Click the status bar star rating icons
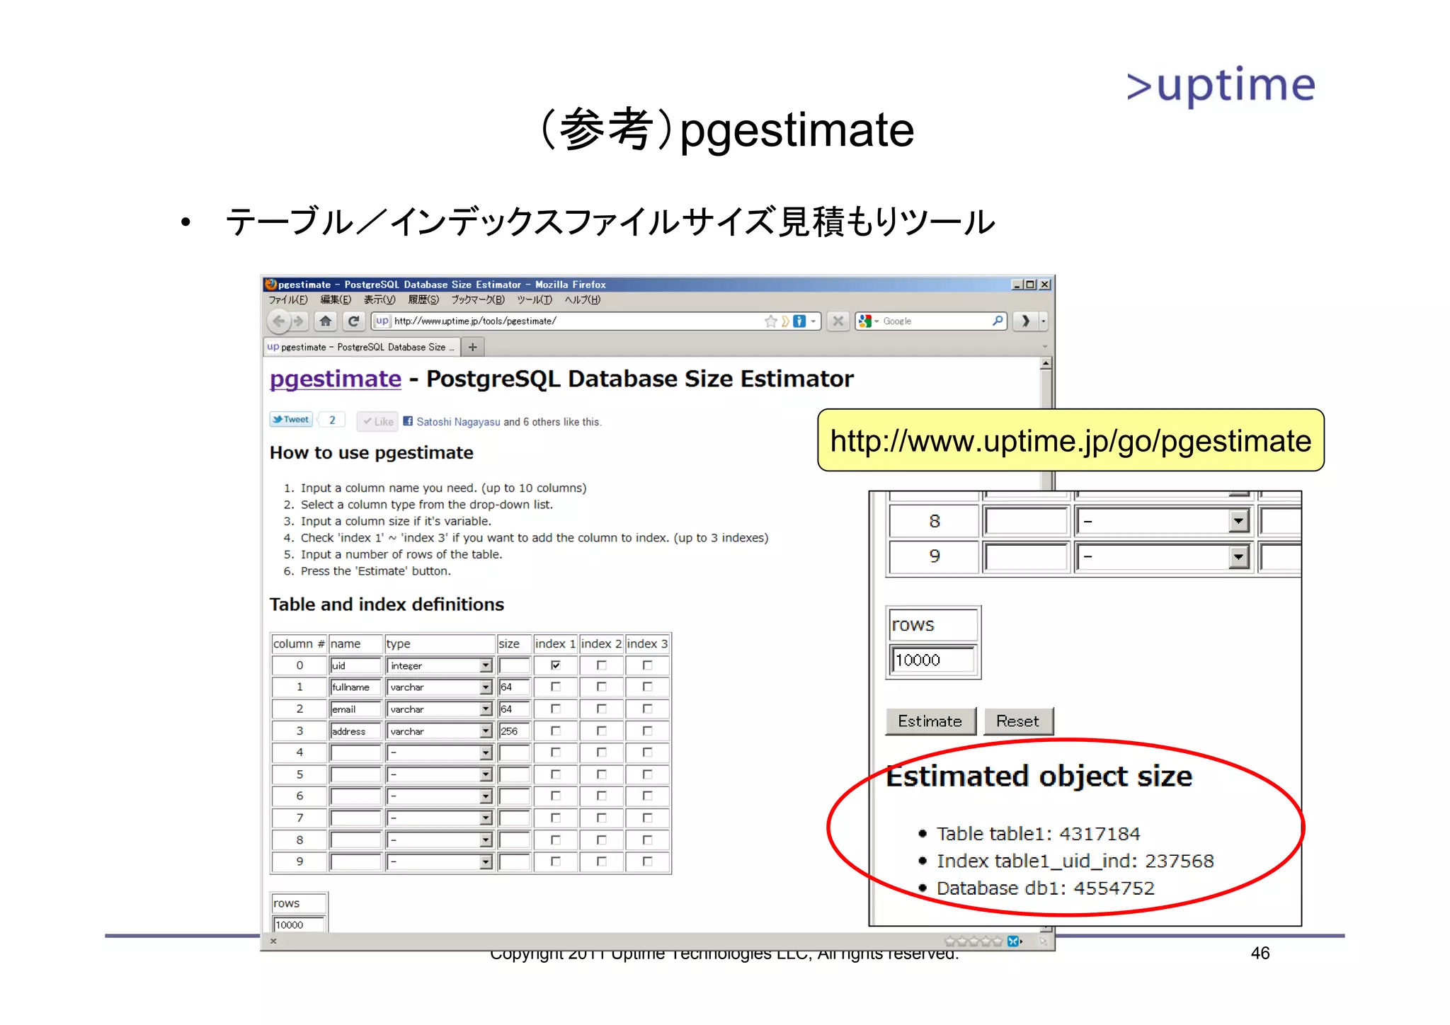This screenshot has width=1450, height=1025. coord(974,941)
